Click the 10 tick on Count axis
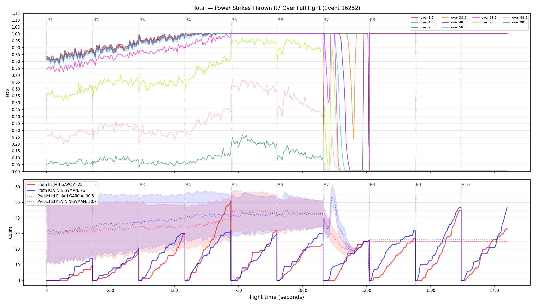Viewport: 536px width, 306px height. (18, 265)
